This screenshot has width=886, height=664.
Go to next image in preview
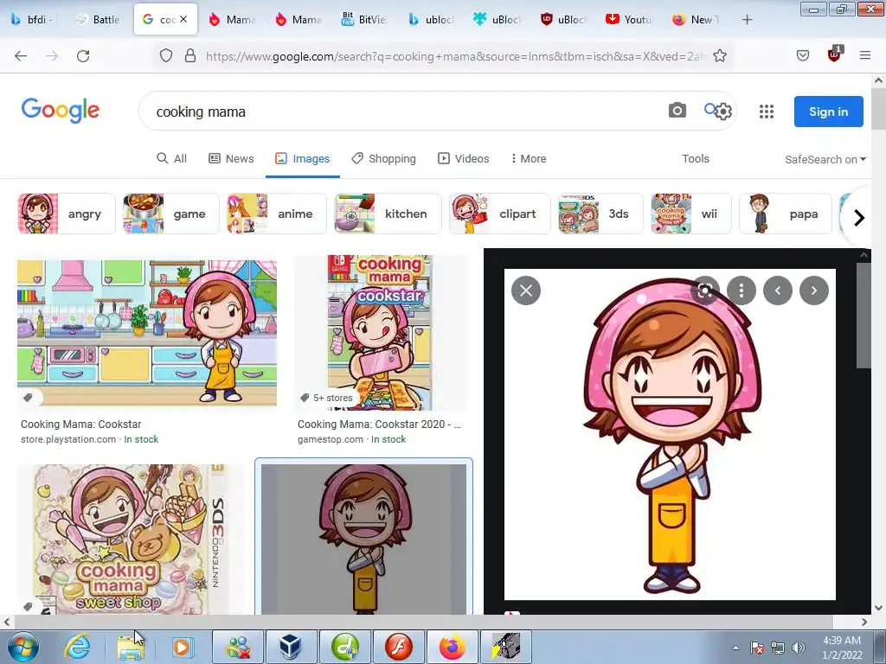point(813,290)
